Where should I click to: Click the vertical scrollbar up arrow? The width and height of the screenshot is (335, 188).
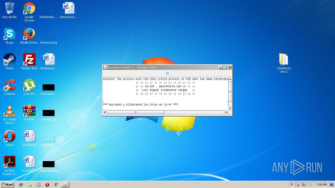[x=230, y=79]
